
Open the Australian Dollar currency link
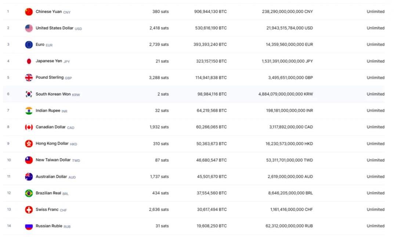pos(51,176)
